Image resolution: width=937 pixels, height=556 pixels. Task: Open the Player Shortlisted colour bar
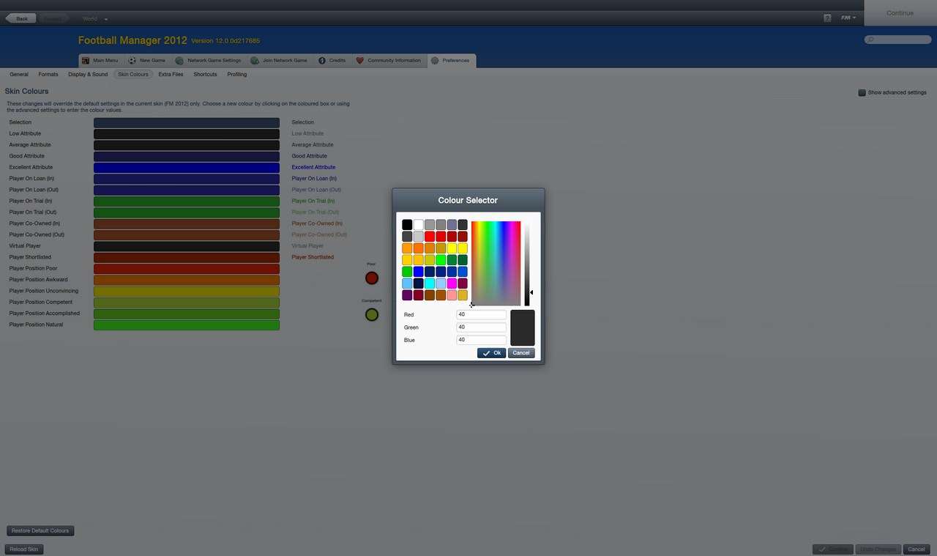point(187,258)
